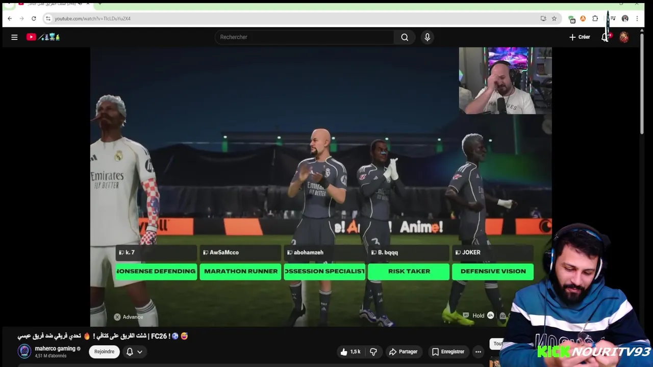Open YouTube notifications bell in header
The image size is (653, 367).
pos(605,37)
